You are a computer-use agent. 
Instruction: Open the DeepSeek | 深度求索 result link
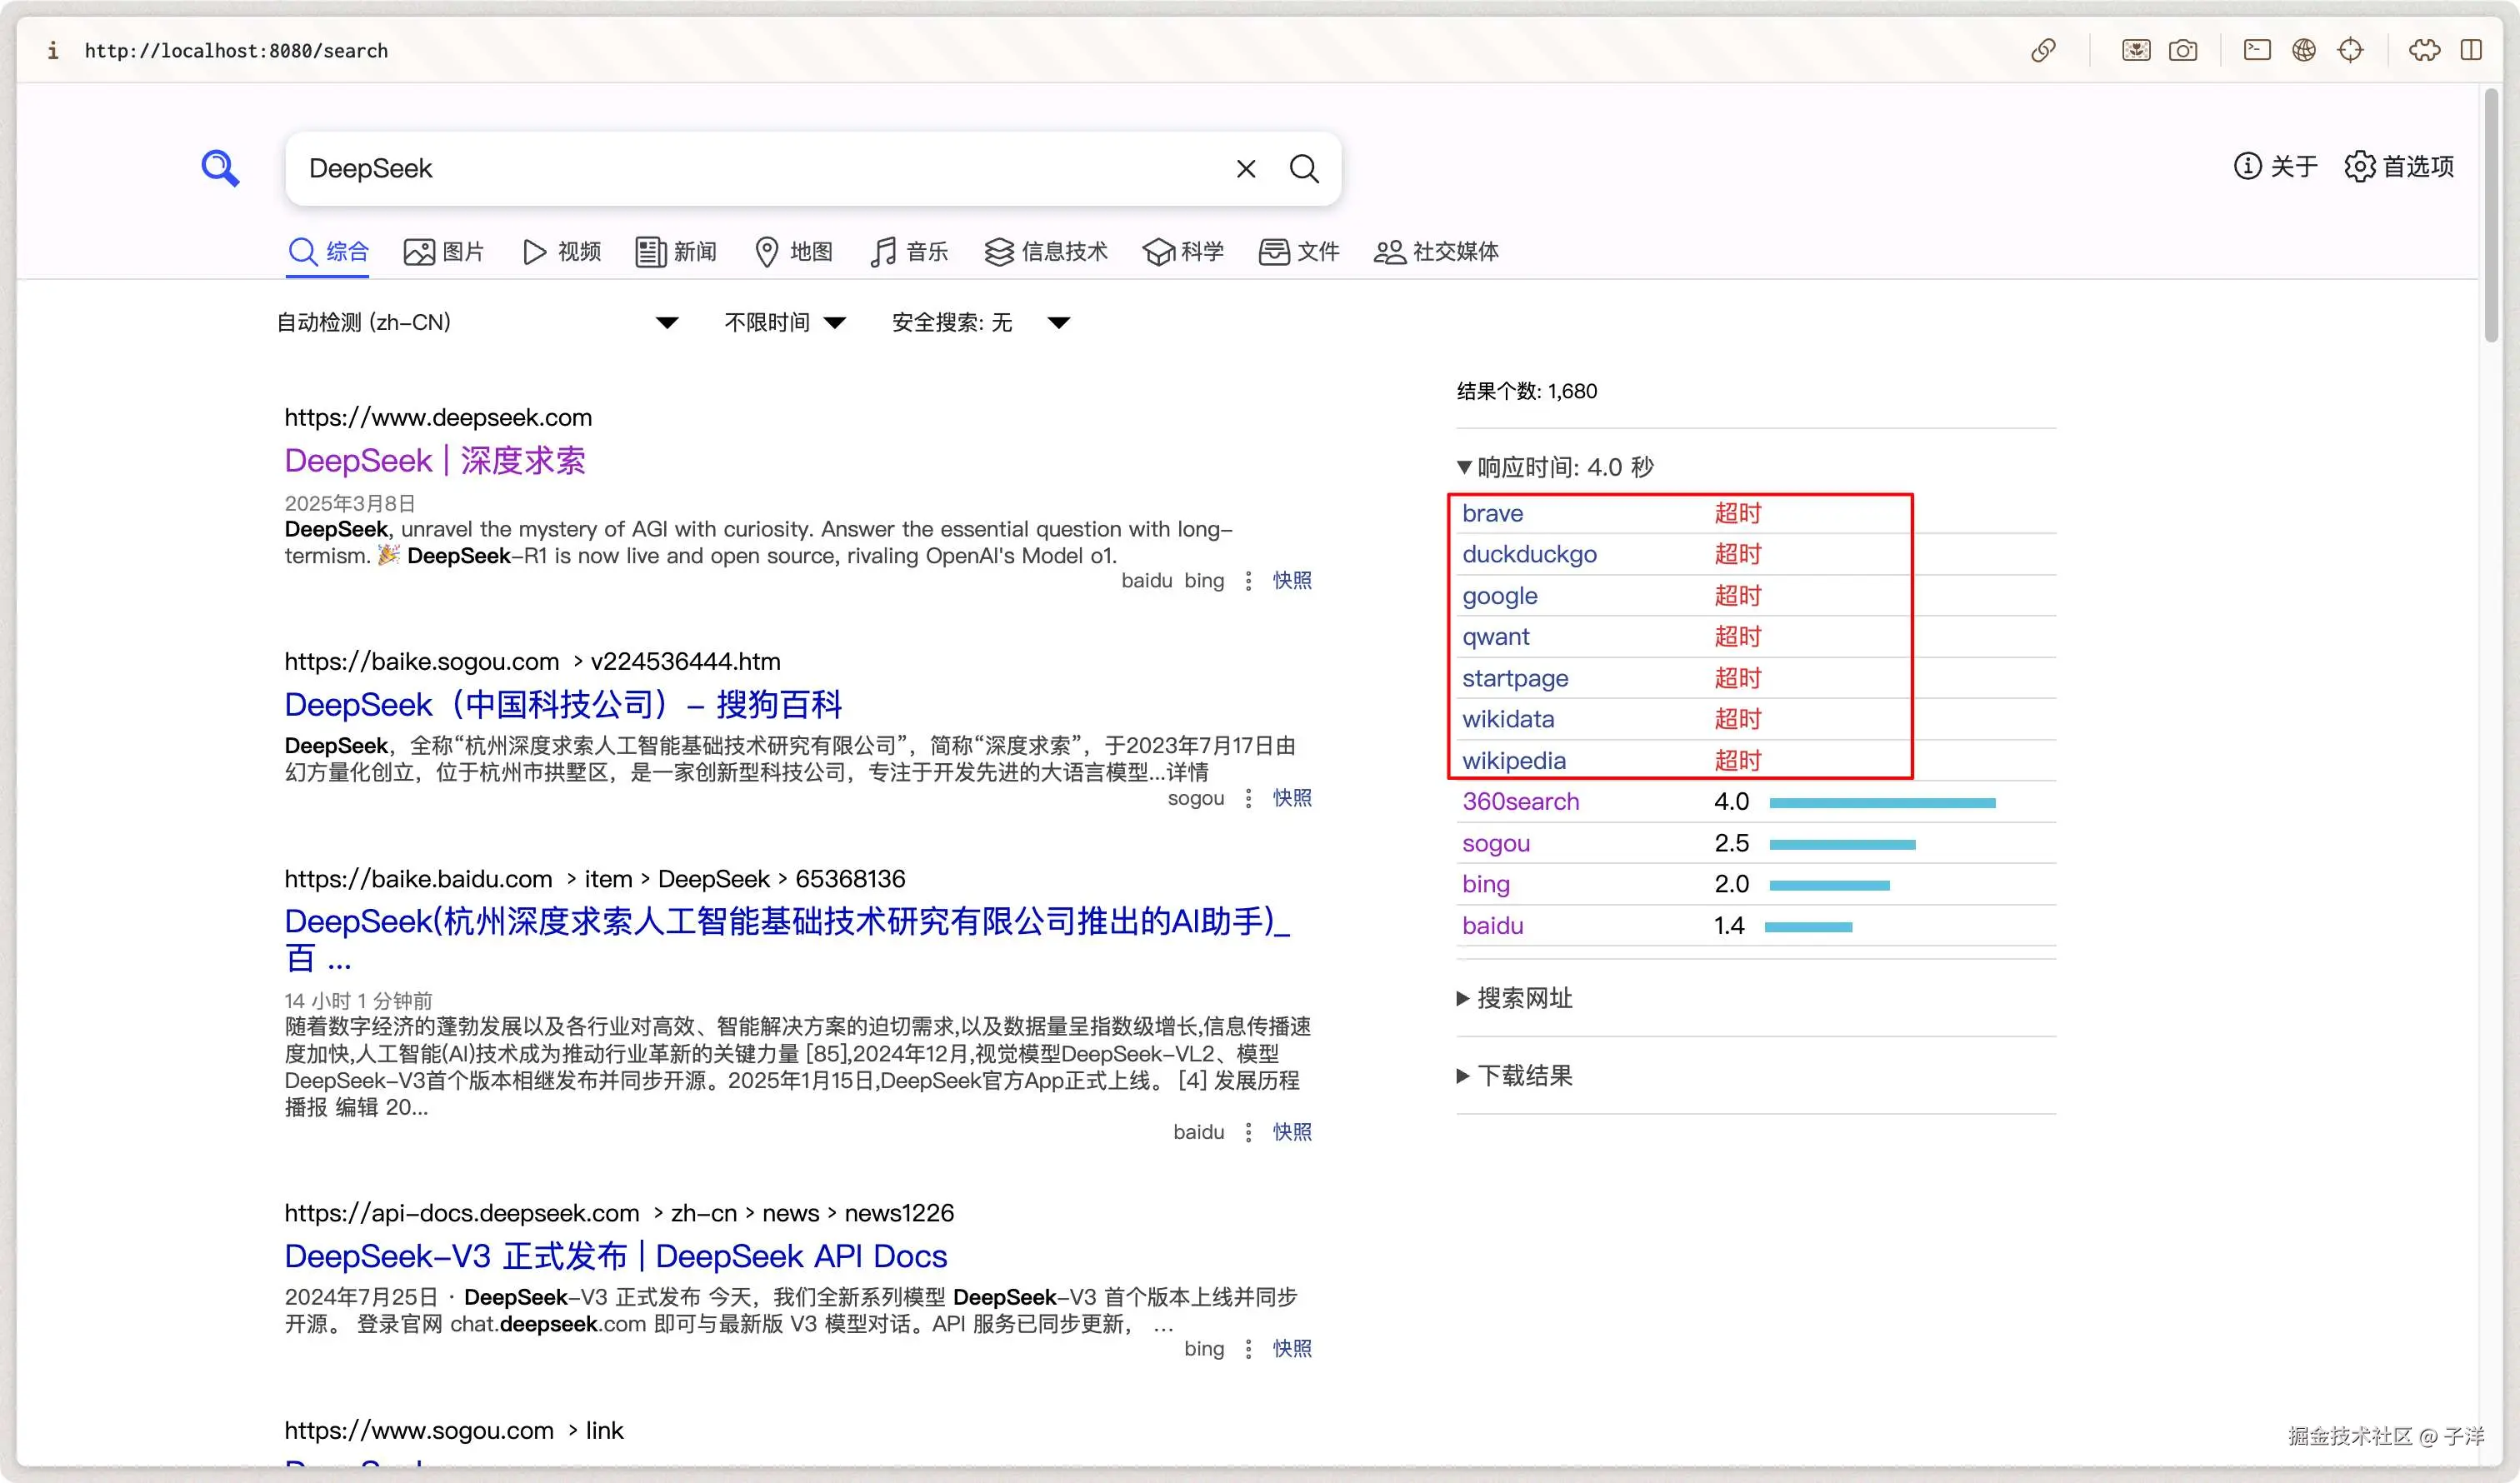434,461
